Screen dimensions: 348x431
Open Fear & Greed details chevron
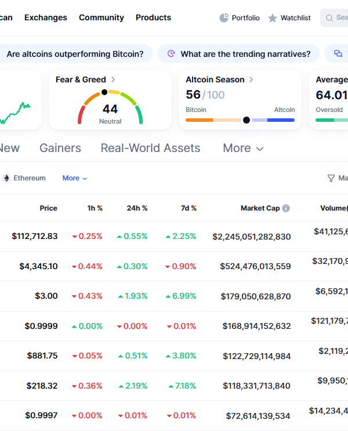click(x=113, y=79)
